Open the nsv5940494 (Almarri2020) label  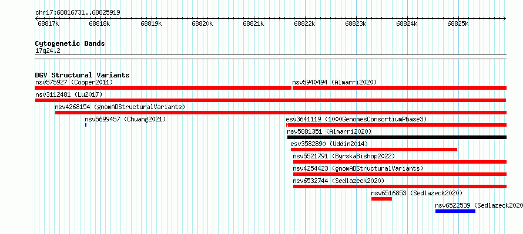[334, 82]
